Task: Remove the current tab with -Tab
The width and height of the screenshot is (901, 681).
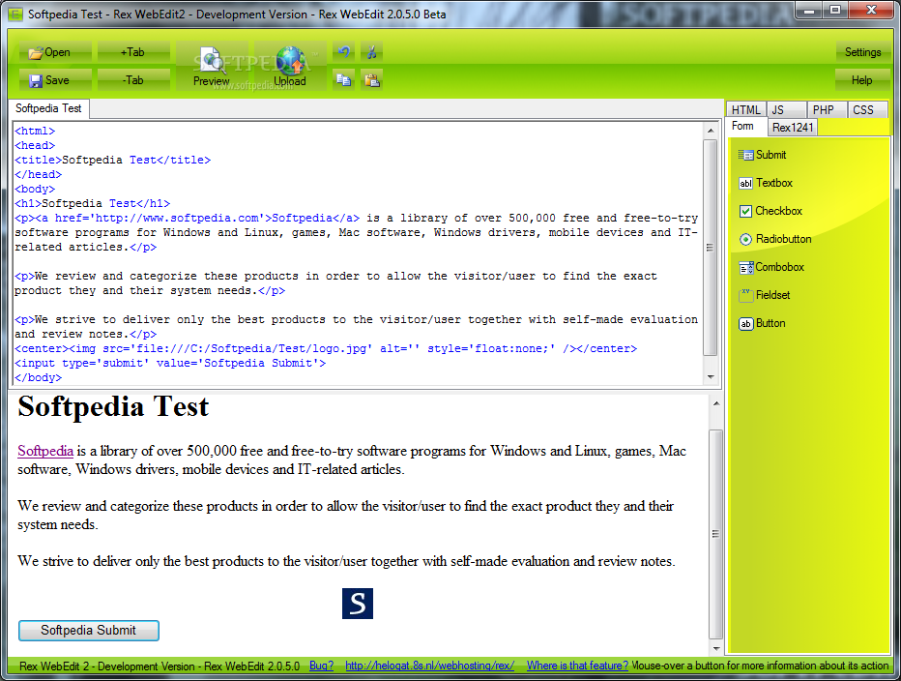Action: [x=133, y=80]
